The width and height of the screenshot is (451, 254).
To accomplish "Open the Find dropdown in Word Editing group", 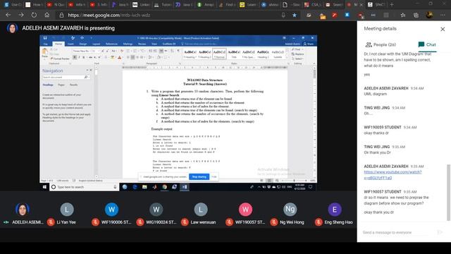I will [x=297, y=49].
